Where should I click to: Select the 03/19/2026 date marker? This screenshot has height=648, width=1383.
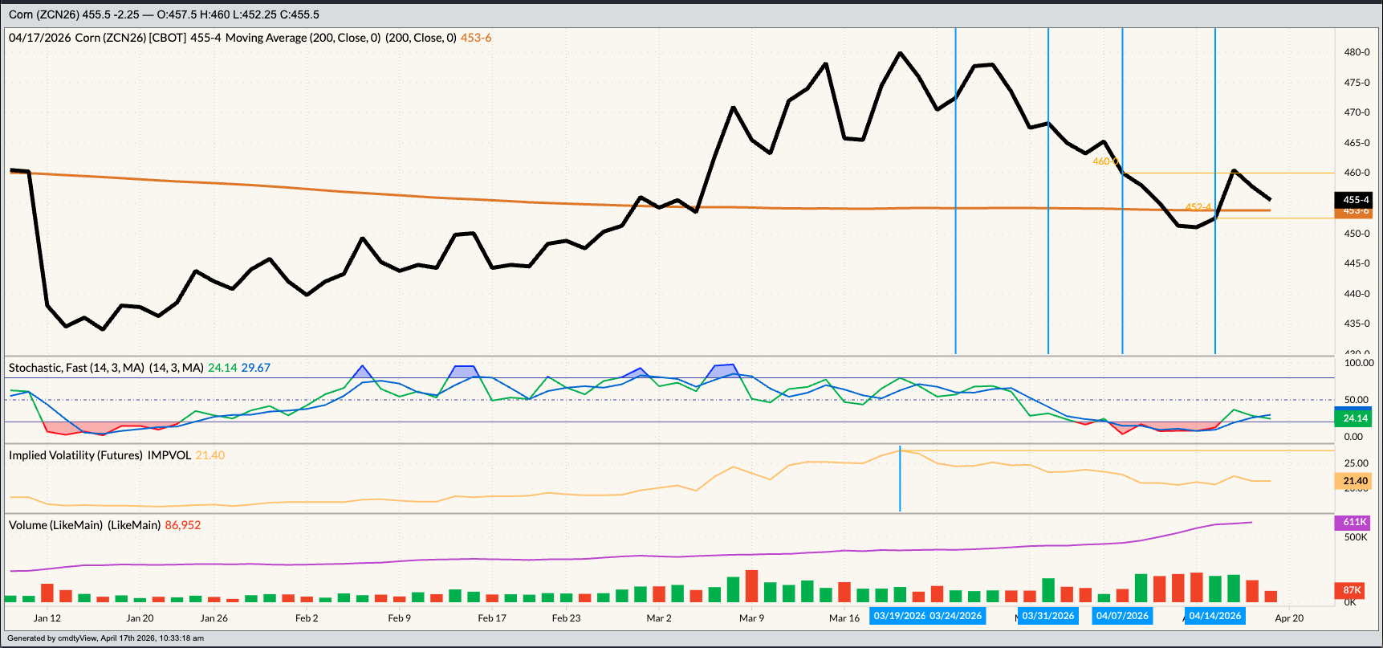(x=899, y=616)
